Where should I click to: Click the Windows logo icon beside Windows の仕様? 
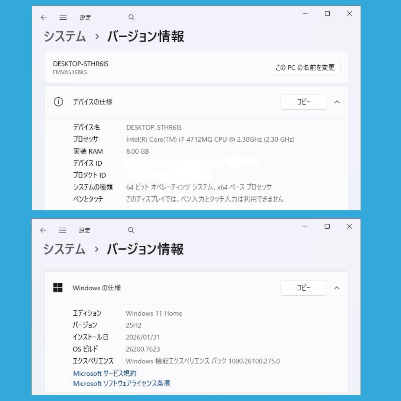click(x=58, y=287)
